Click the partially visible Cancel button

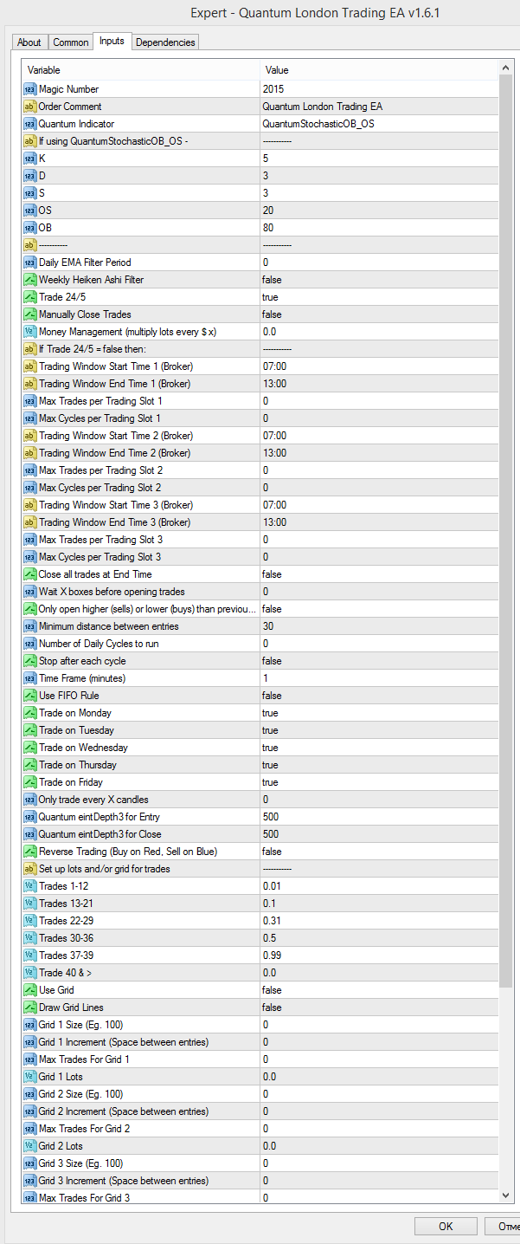pyautogui.click(x=501, y=1227)
